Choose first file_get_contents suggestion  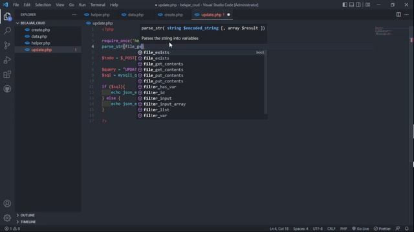pyautogui.click(x=201, y=64)
